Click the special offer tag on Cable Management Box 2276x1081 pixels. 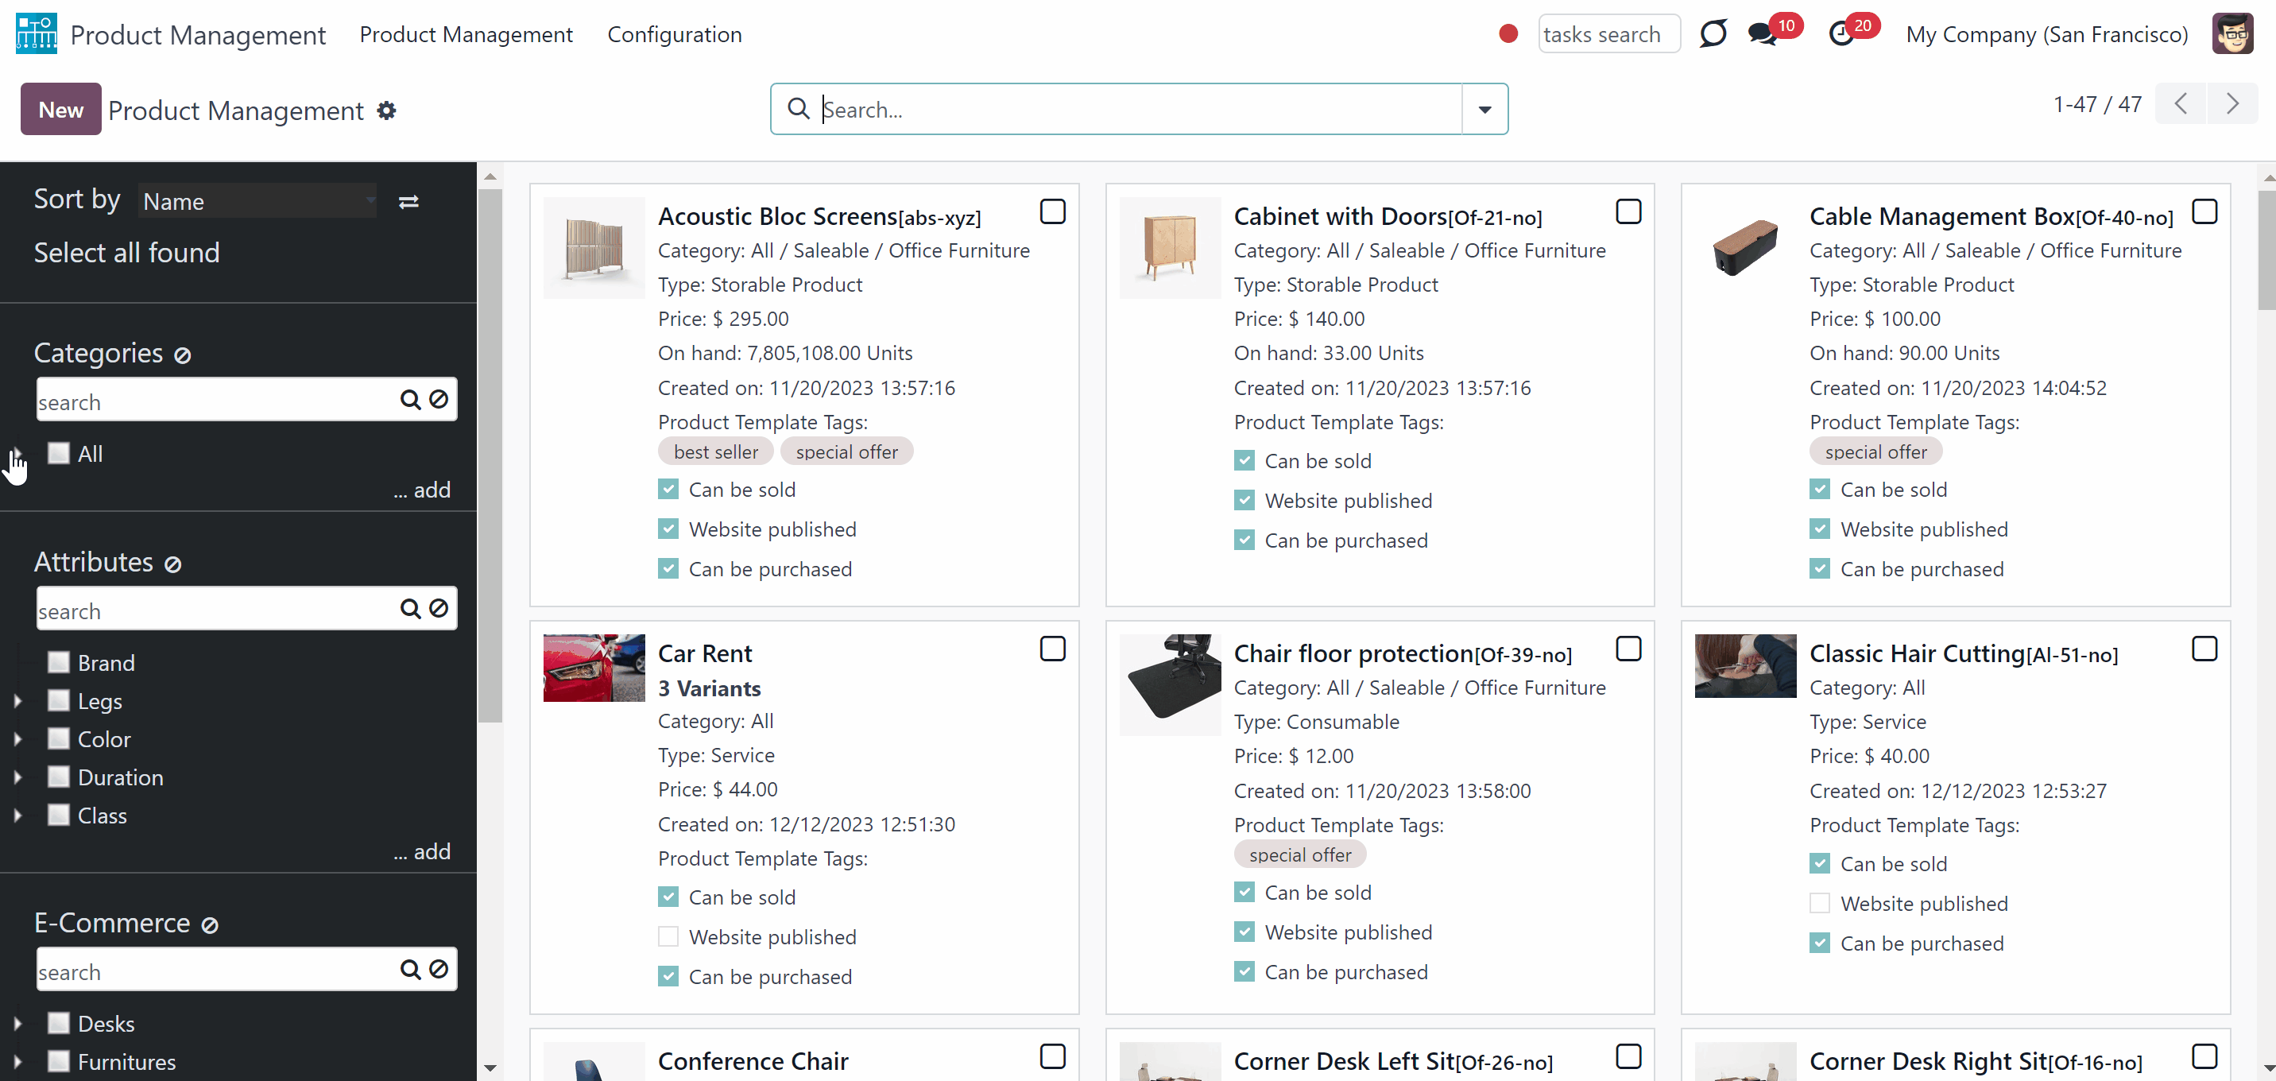click(x=1875, y=451)
